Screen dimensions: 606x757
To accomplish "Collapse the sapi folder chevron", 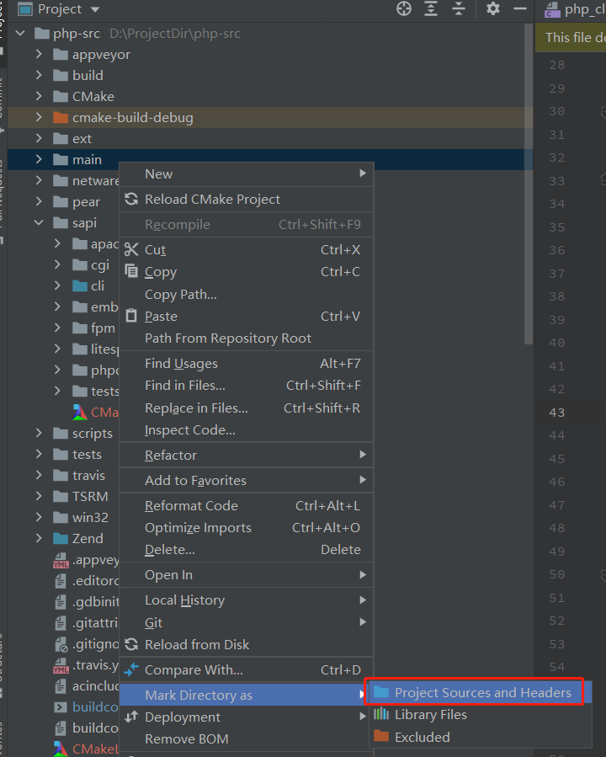I will [39, 222].
